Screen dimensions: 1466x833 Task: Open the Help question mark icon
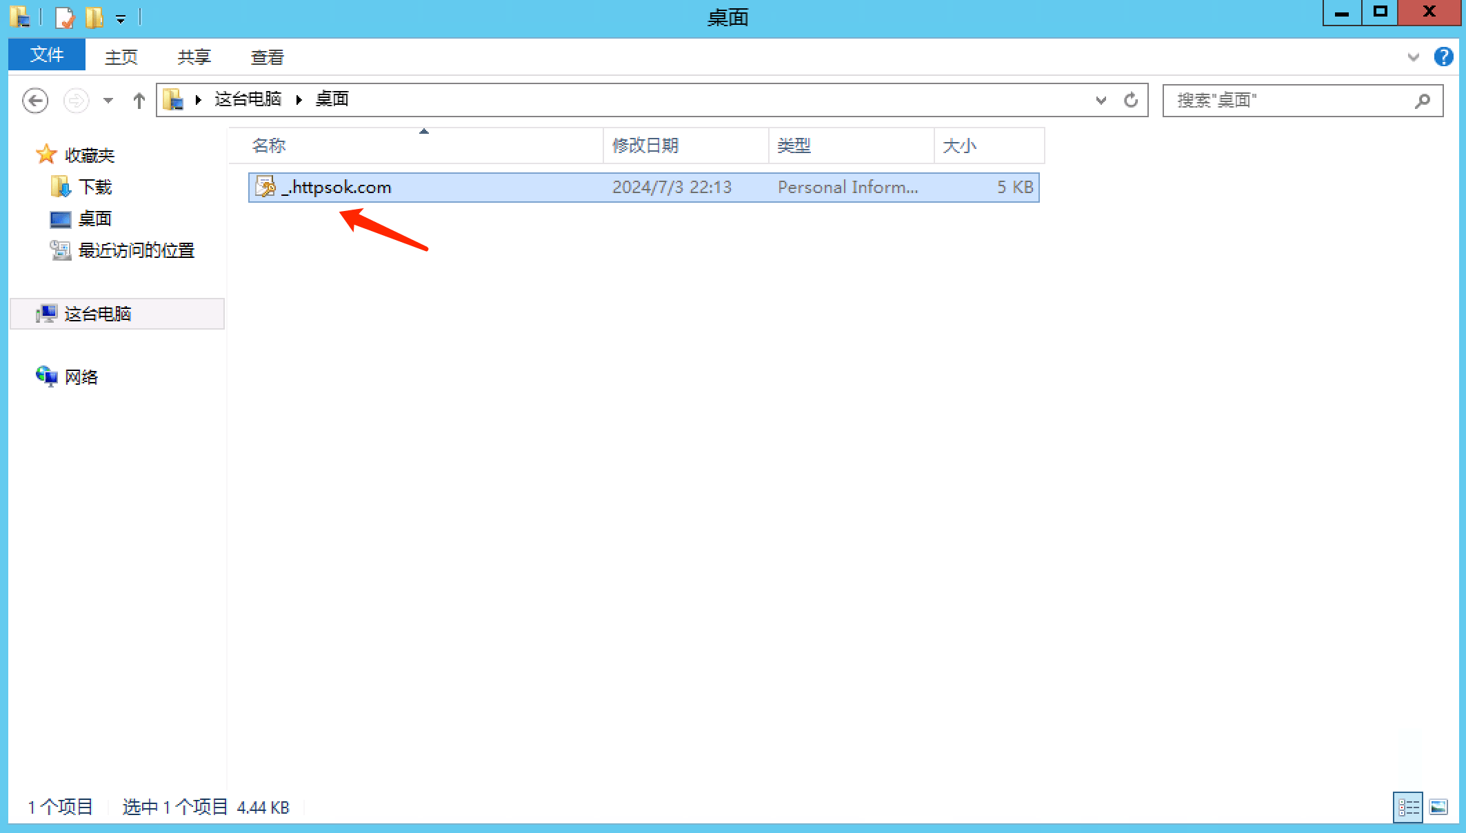click(x=1443, y=57)
